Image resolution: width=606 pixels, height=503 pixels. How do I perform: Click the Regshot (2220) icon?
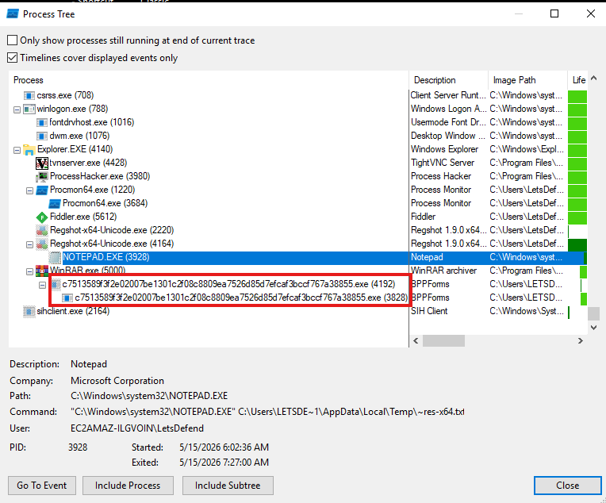click(x=42, y=231)
